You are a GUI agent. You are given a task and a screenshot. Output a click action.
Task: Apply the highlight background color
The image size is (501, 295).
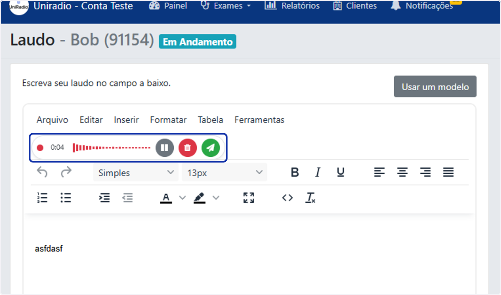[200, 198]
